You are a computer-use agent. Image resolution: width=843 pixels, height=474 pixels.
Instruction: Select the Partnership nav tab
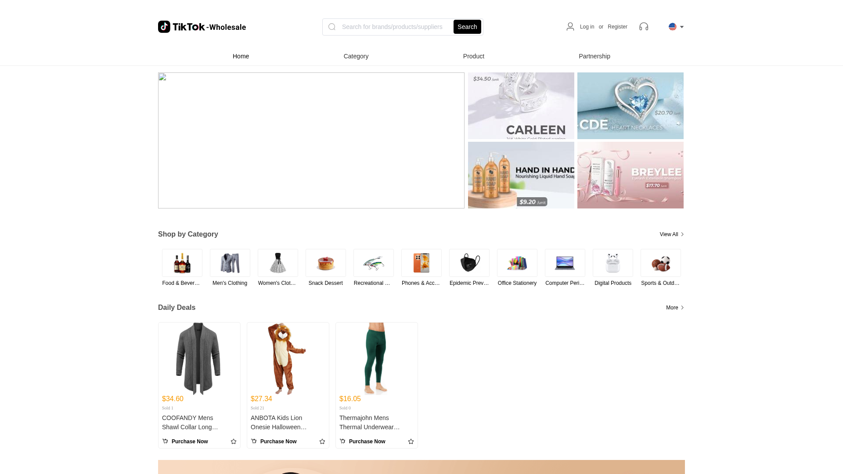pos(594,56)
